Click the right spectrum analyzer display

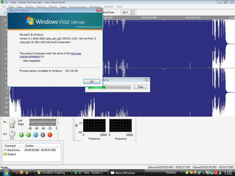point(121,126)
